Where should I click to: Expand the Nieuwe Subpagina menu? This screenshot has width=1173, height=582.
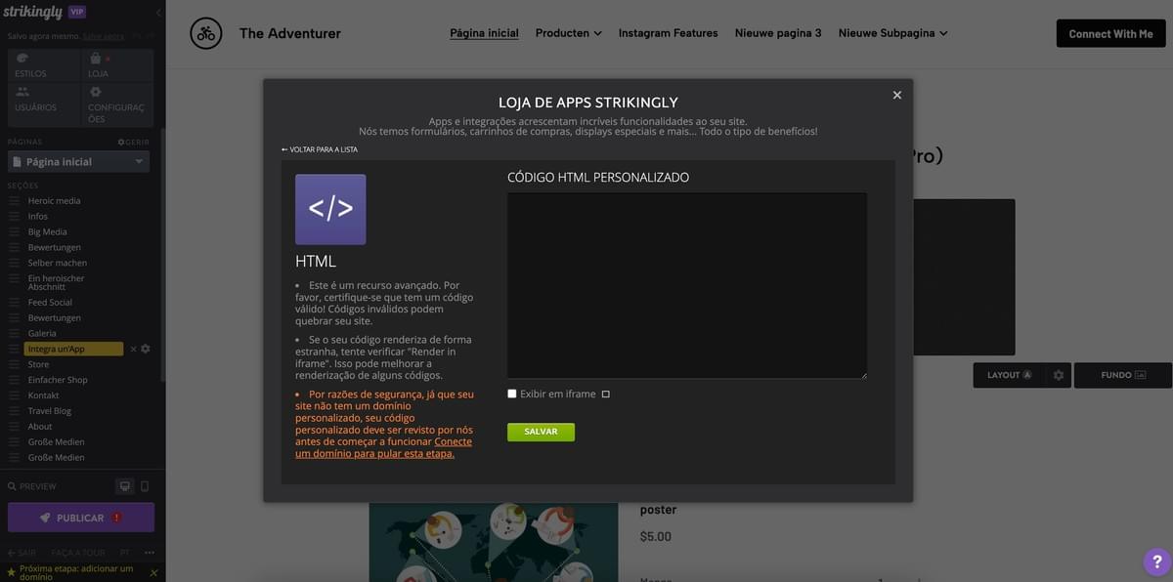892,33
